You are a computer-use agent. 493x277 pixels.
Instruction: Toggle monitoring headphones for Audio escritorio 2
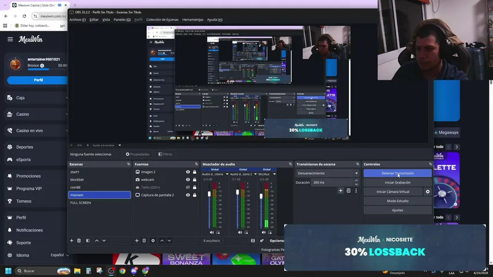246,233
